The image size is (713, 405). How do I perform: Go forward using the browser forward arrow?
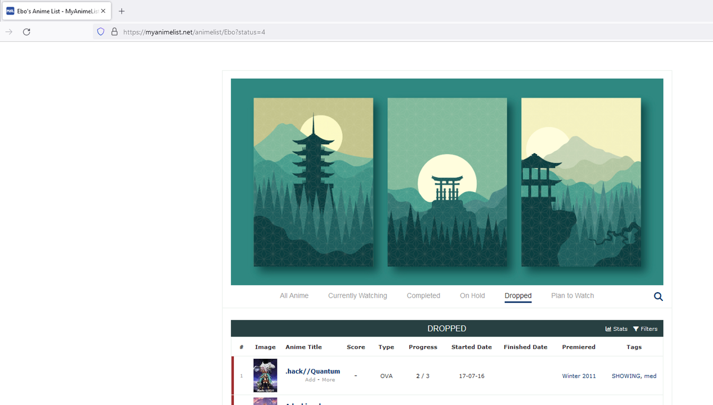9,32
